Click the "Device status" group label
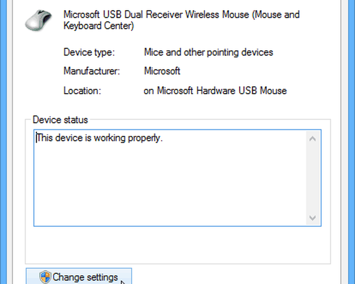 click(x=60, y=119)
